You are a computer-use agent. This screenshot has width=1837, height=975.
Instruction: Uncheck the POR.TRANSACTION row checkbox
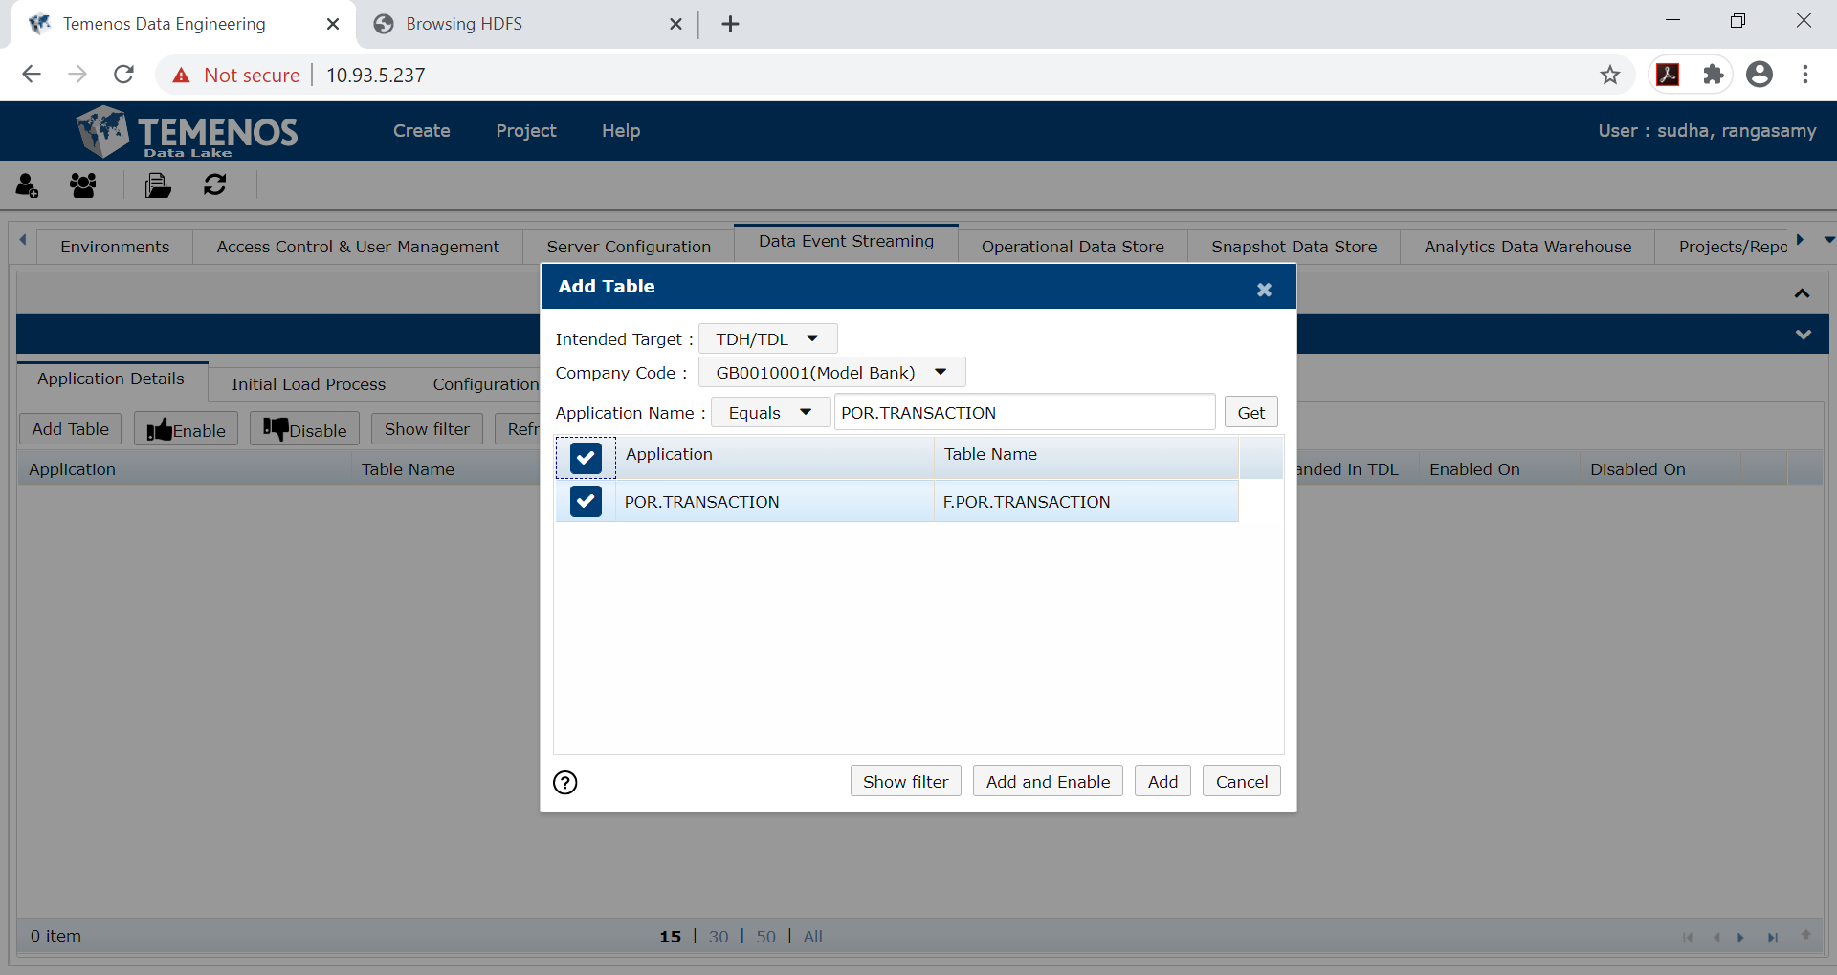tap(585, 501)
